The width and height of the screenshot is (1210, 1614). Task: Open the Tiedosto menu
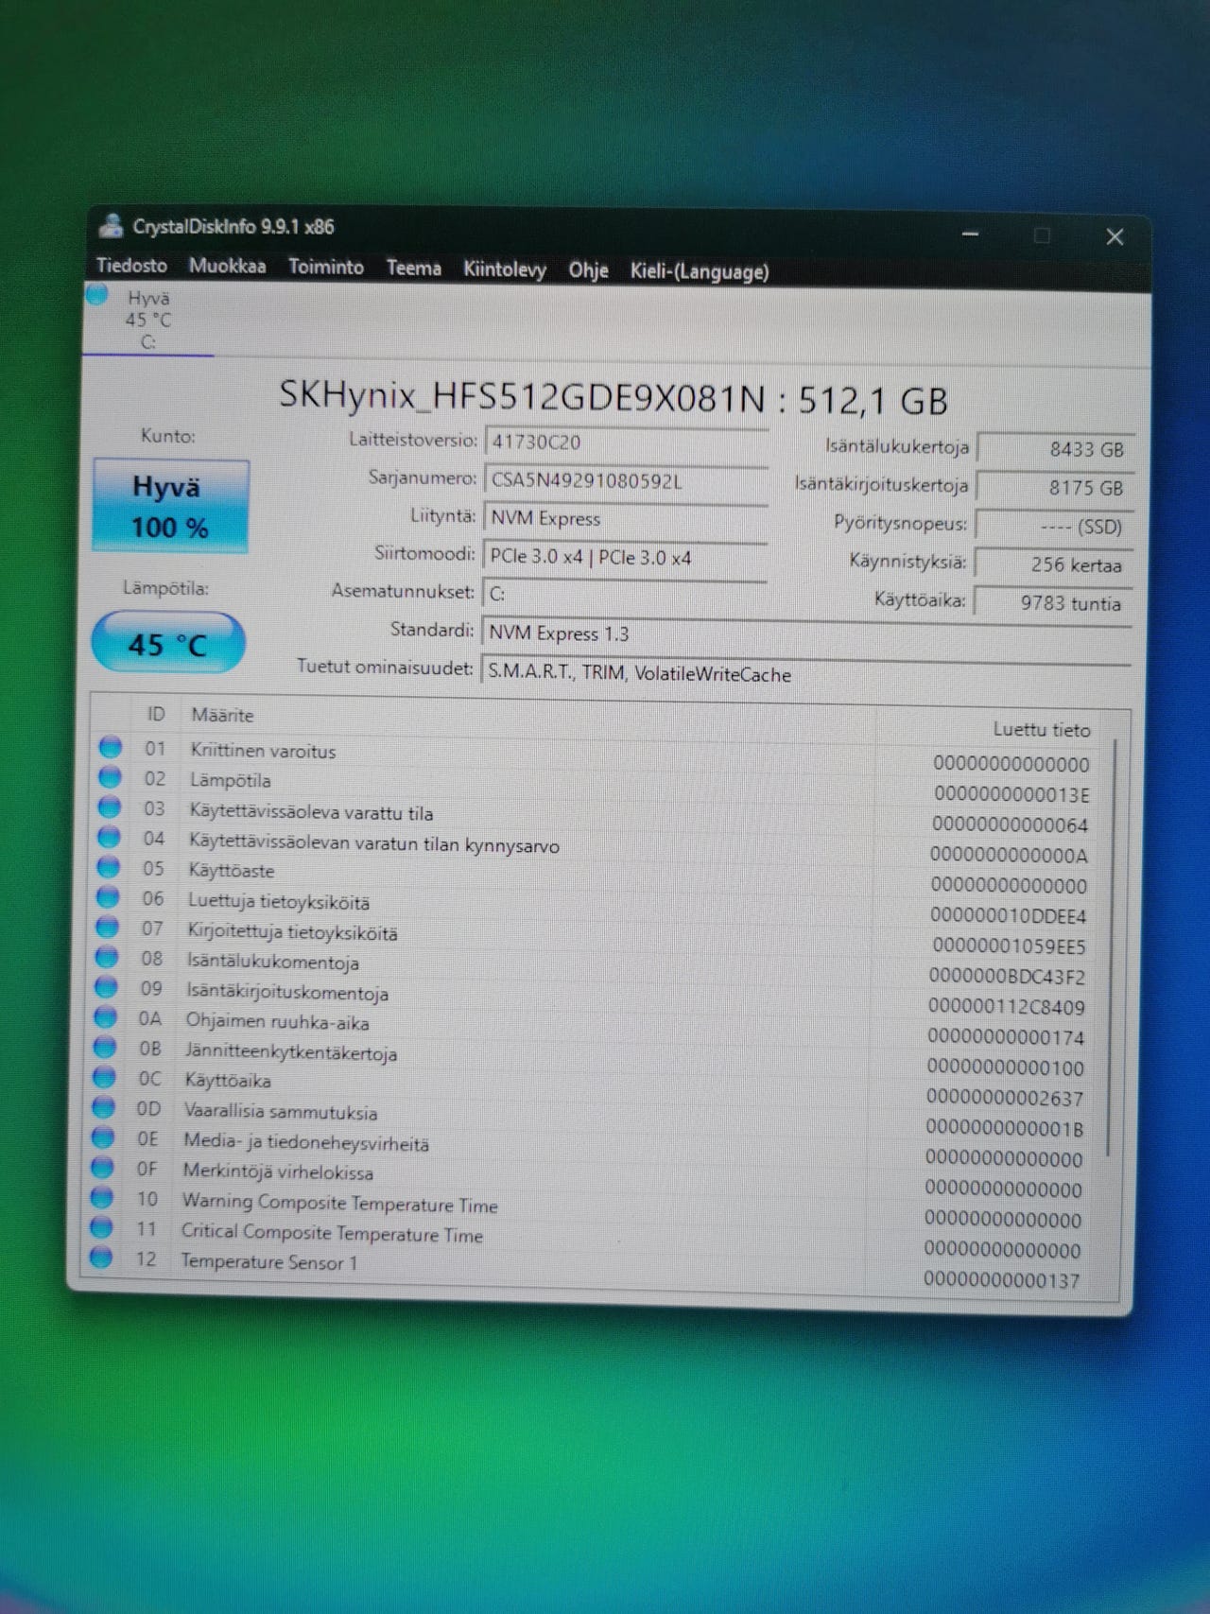click(x=131, y=266)
